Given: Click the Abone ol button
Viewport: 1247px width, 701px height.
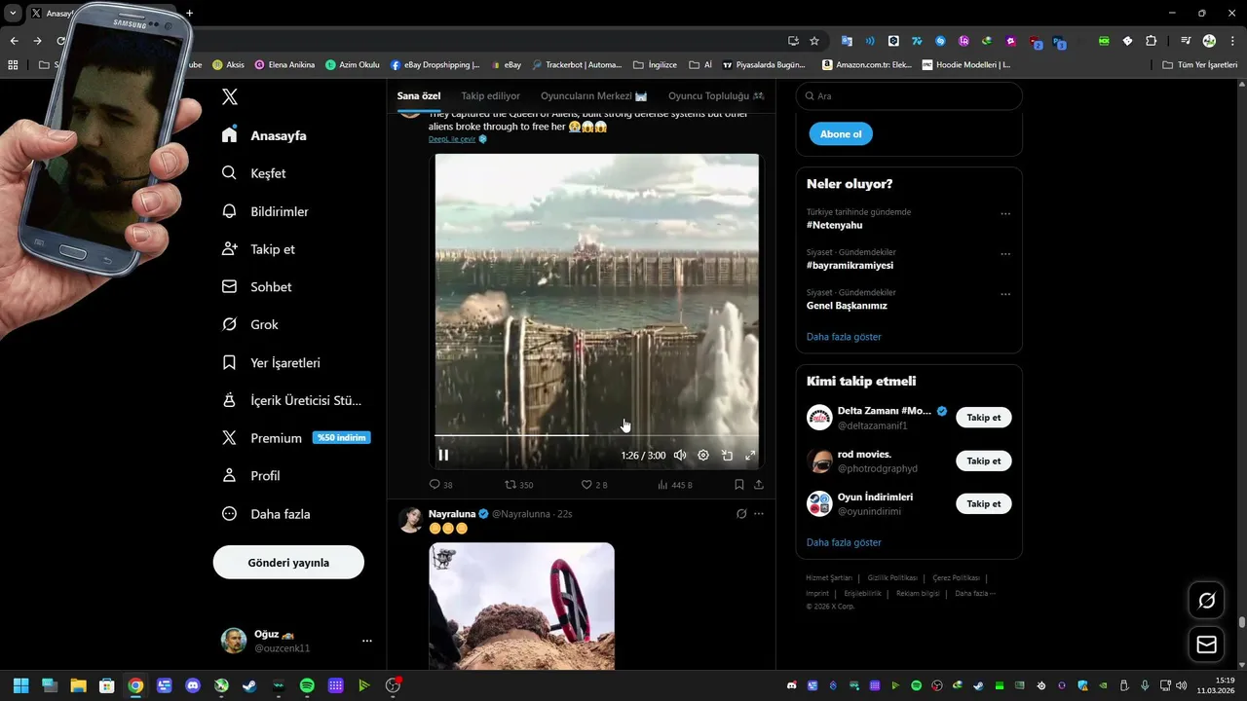Looking at the screenshot, I should pos(841,134).
